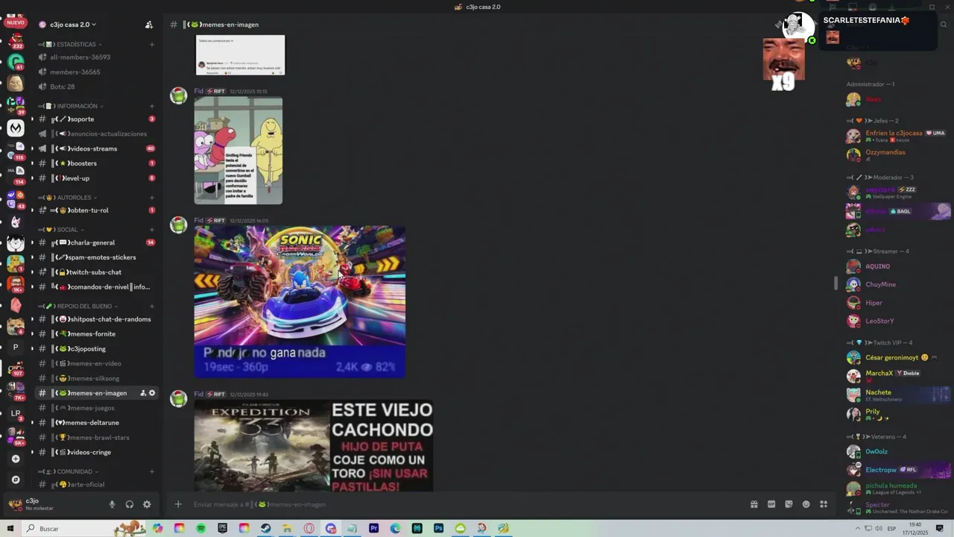View member LeoStorY profile

898,321
